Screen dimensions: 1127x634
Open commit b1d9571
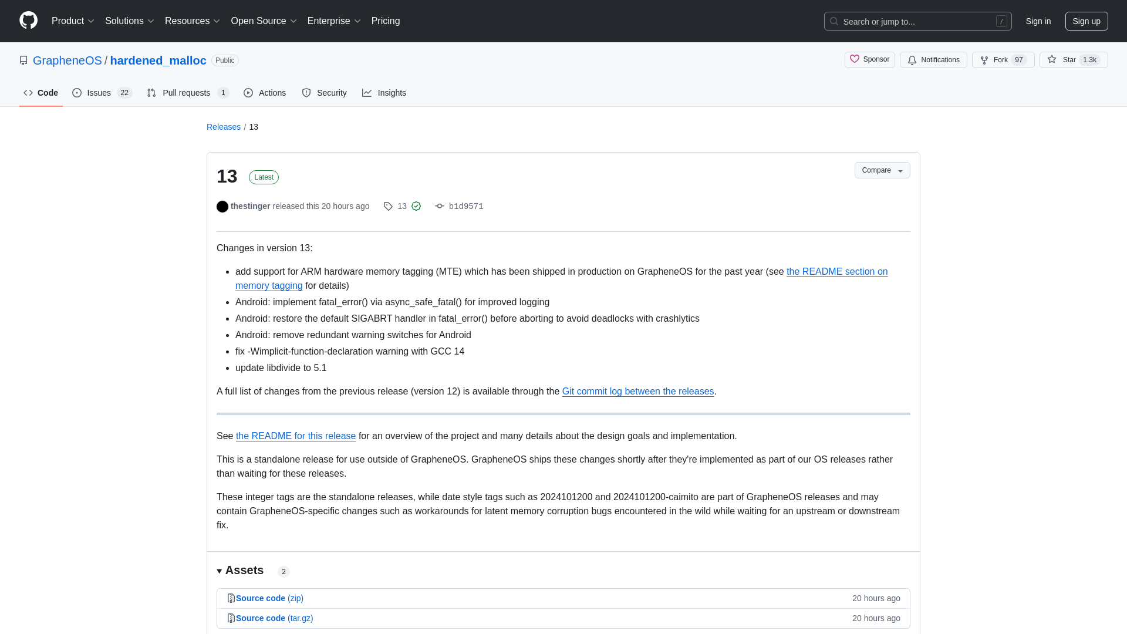(466, 207)
